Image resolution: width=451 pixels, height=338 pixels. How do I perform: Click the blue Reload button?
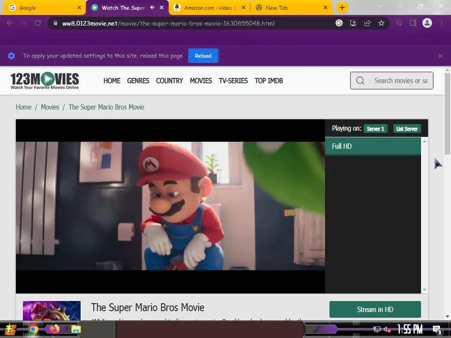coord(203,56)
